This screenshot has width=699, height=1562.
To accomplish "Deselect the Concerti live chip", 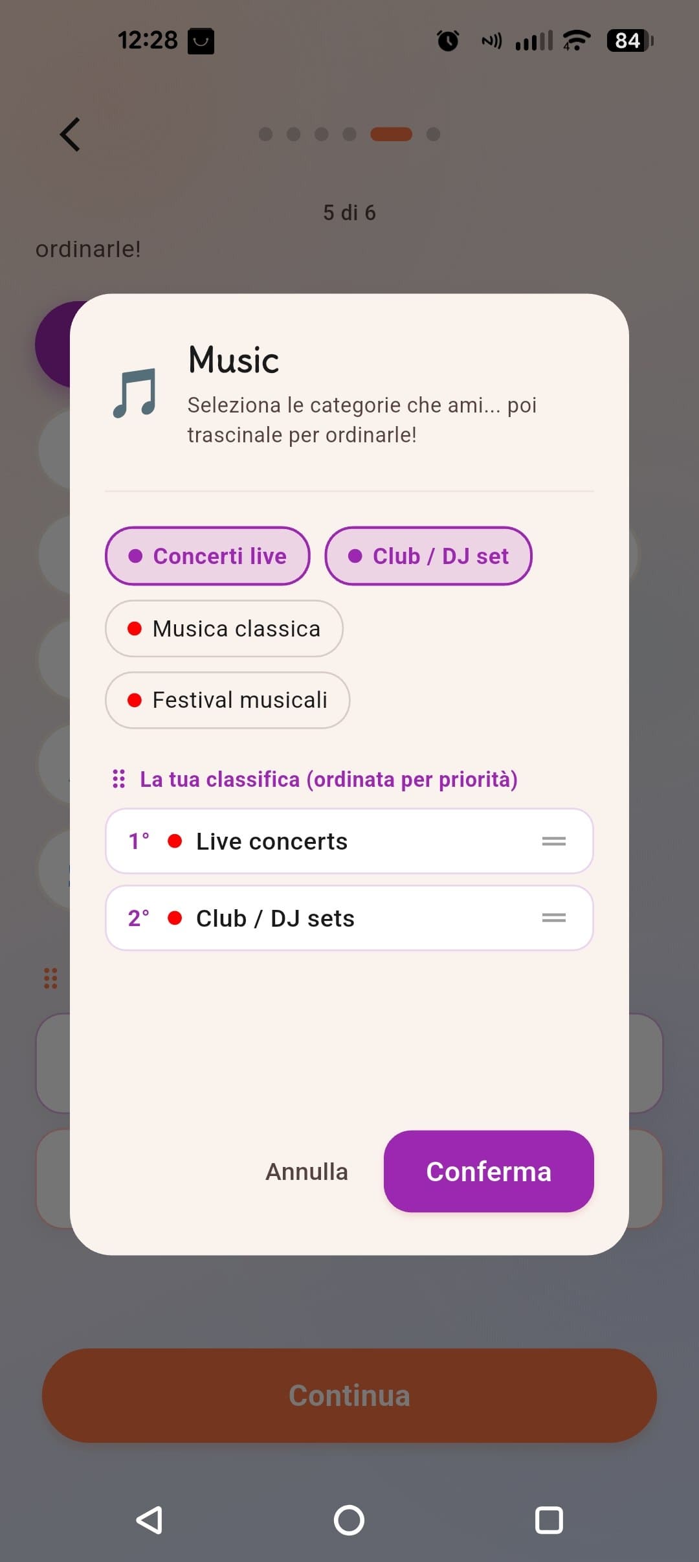I will click(208, 556).
